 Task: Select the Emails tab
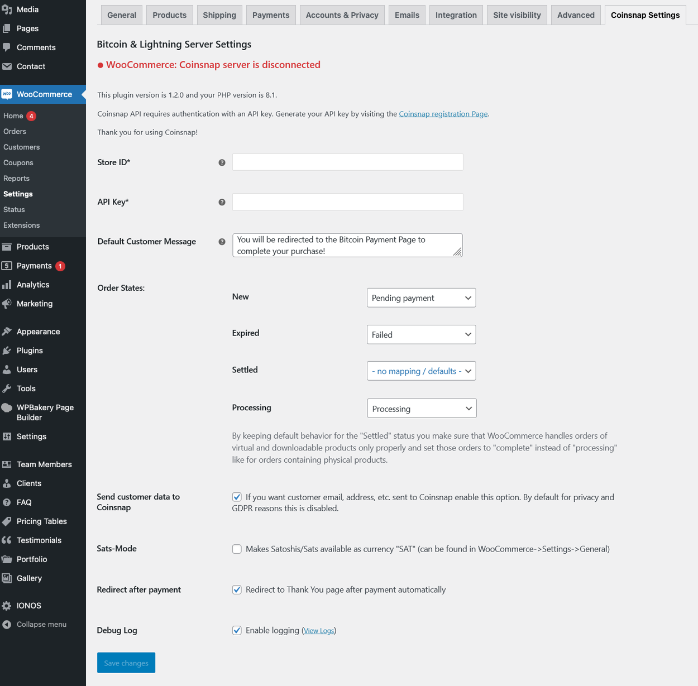tap(407, 15)
